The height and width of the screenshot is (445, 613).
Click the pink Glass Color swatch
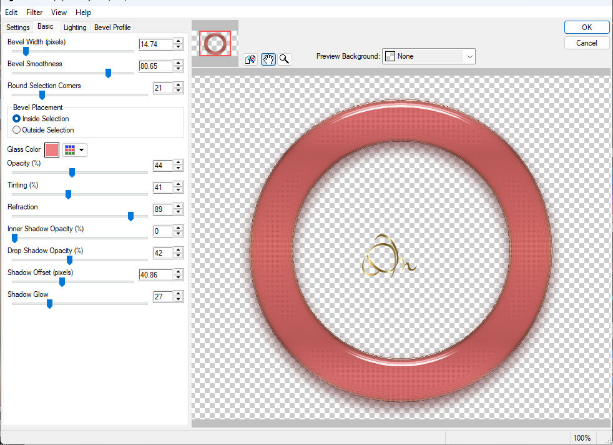click(x=52, y=150)
